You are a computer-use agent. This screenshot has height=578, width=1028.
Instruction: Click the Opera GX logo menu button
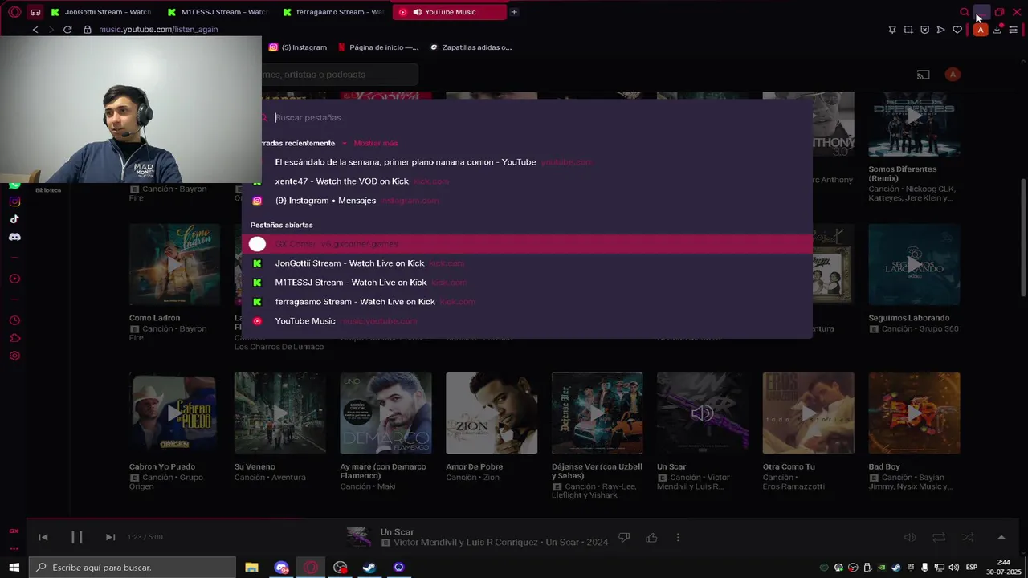[14, 12]
